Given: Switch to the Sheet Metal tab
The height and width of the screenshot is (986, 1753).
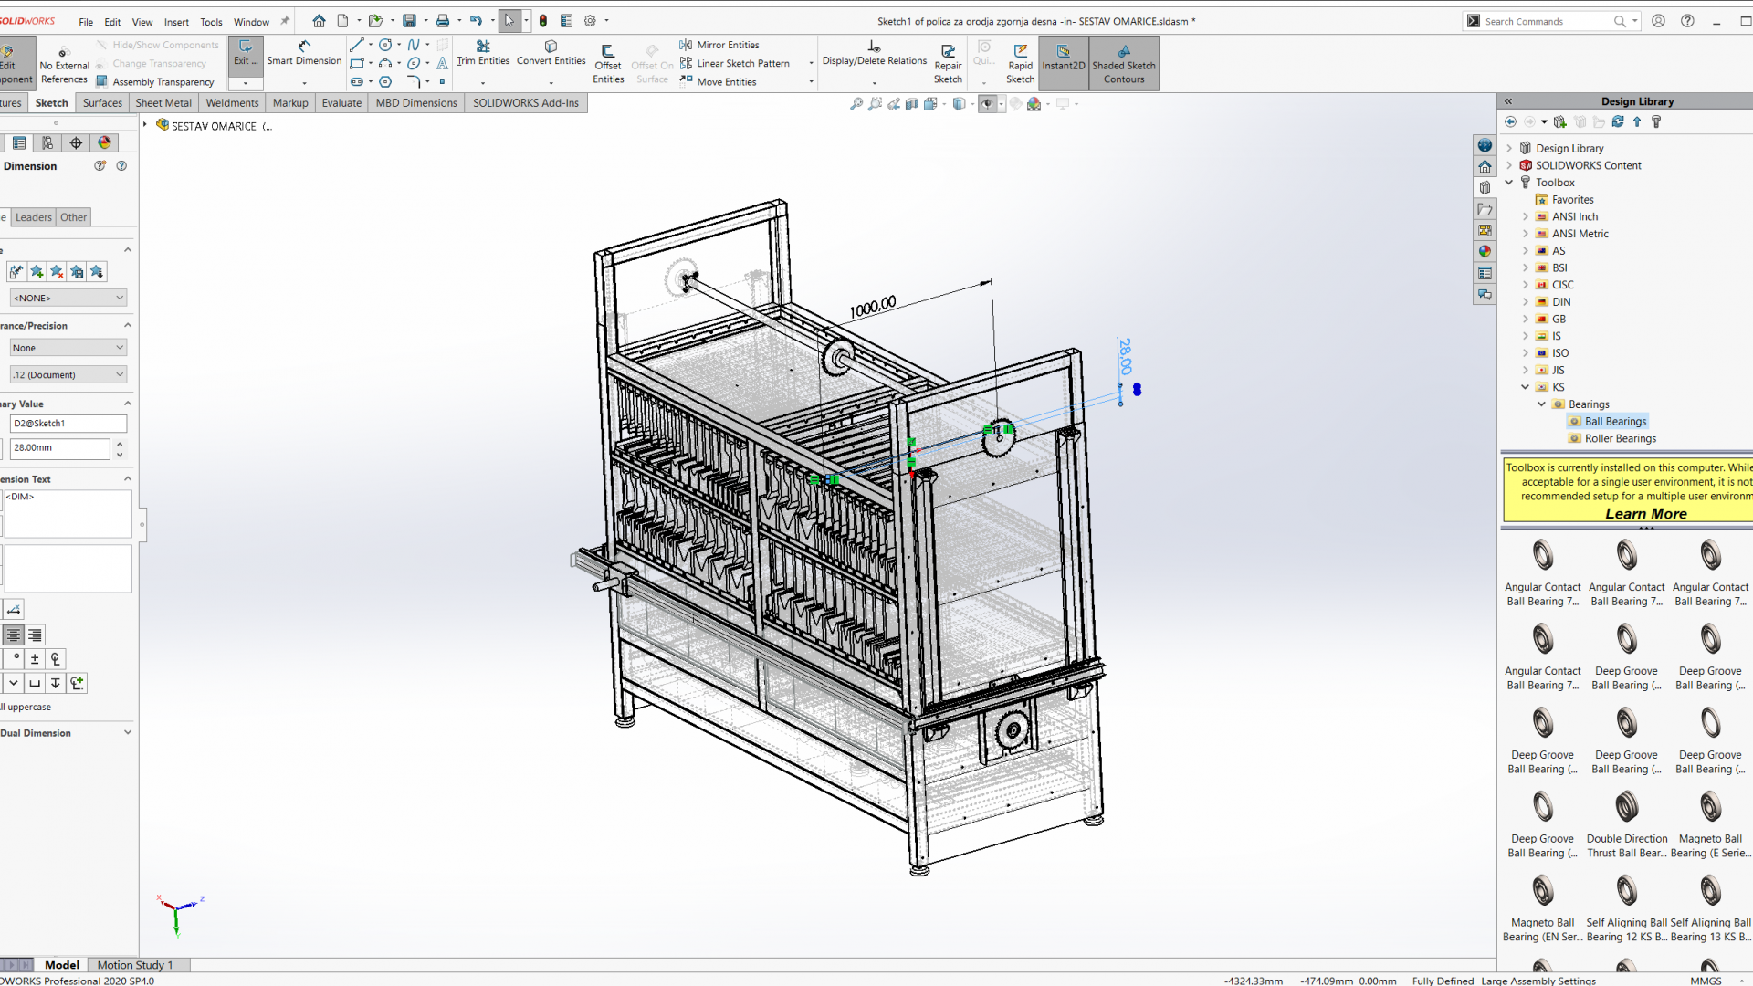Looking at the screenshot, I should (x=163, y=102).
